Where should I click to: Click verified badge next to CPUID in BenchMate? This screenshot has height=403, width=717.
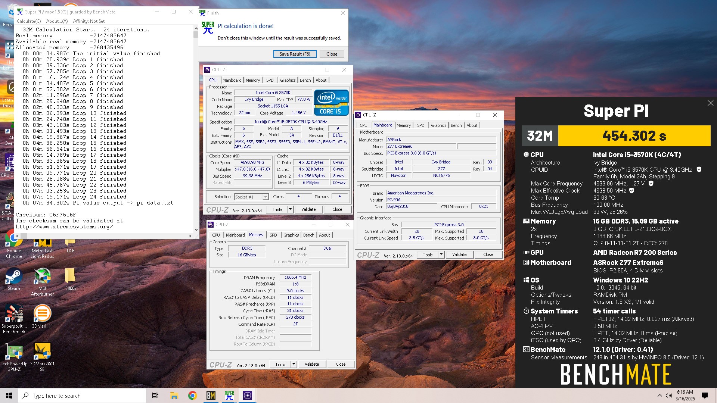point(699,169)
